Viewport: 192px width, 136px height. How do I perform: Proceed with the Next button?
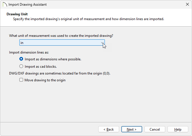pyautogui.click(x=132, y=129)
